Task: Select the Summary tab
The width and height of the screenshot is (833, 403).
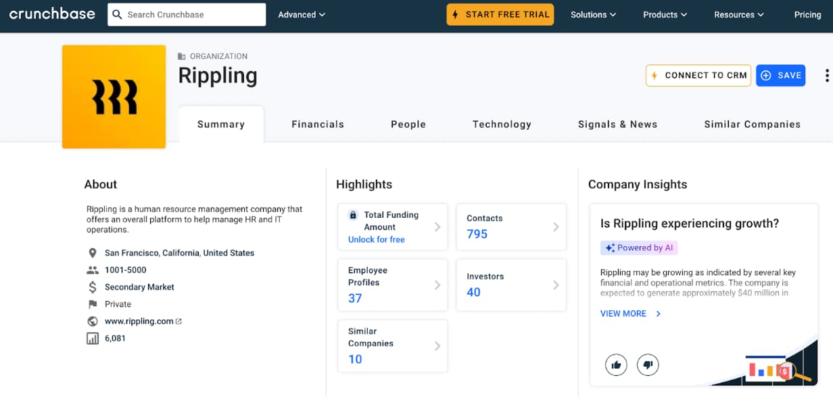Action: 221,124
